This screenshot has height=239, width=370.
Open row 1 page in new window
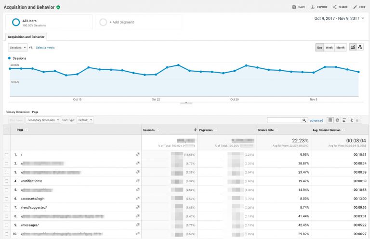pyautogui.click(x=138, y=154)
